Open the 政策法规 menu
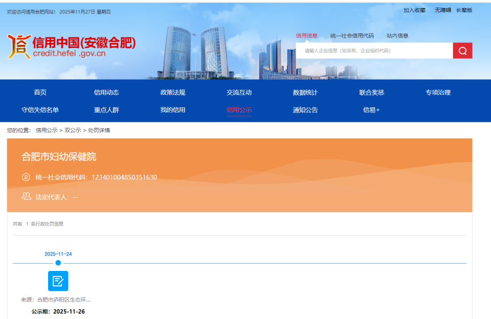The height and width of the screenshot is (319, 491). [x=173, y=92]
